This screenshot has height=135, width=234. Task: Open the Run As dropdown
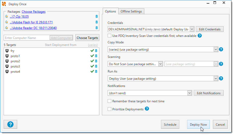pyautogui.click(x=215, y=78)
